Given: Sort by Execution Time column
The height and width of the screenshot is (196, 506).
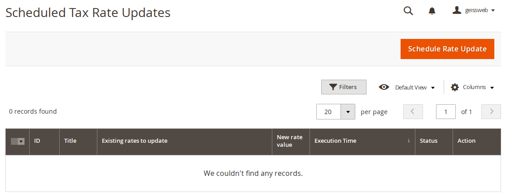Looking at the screenshot, I should pyautogui.click(x=362, y=141).
